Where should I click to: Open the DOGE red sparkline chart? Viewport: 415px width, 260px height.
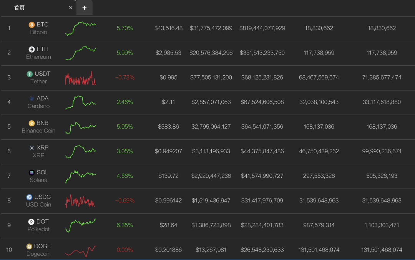(x=80, y=251)
